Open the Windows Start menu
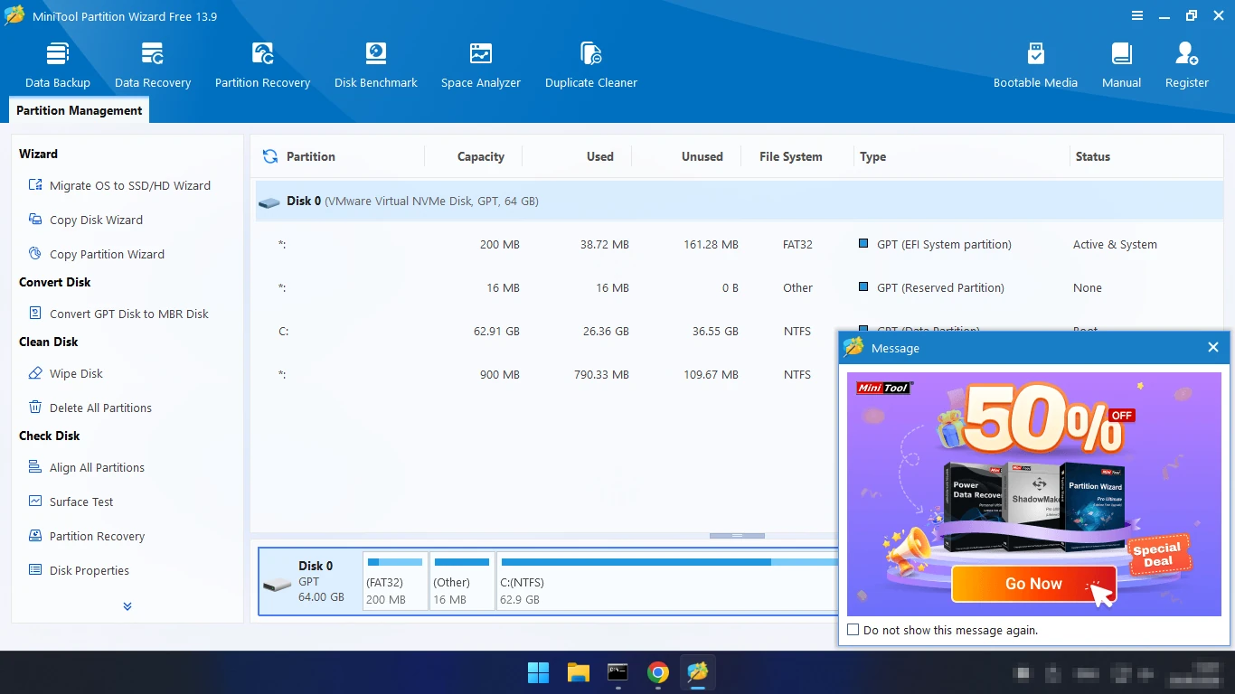Screen dimensions: 1235x694 [538, 672]
